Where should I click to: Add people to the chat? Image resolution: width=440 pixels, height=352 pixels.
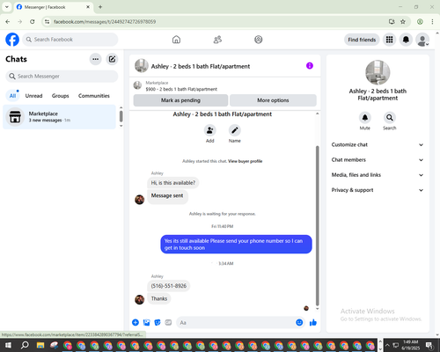(x=209, y=130)
